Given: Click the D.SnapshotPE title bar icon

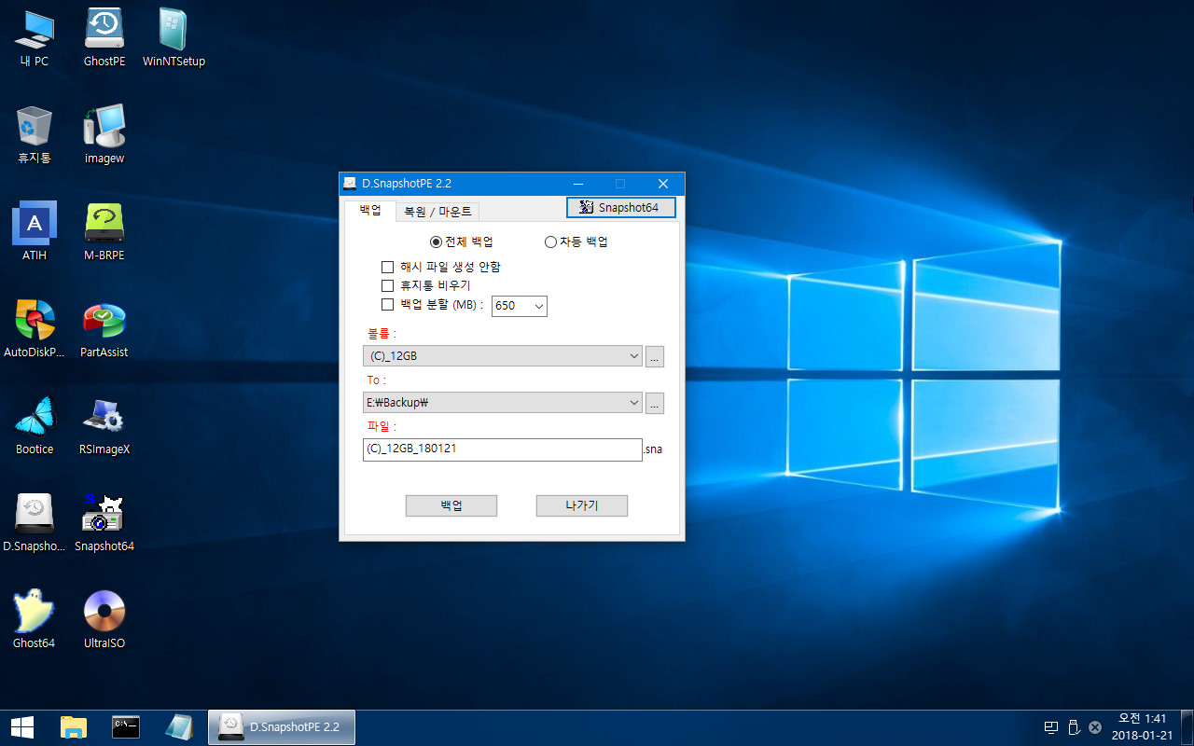Looking at the screenshot, I should [350, 184].
